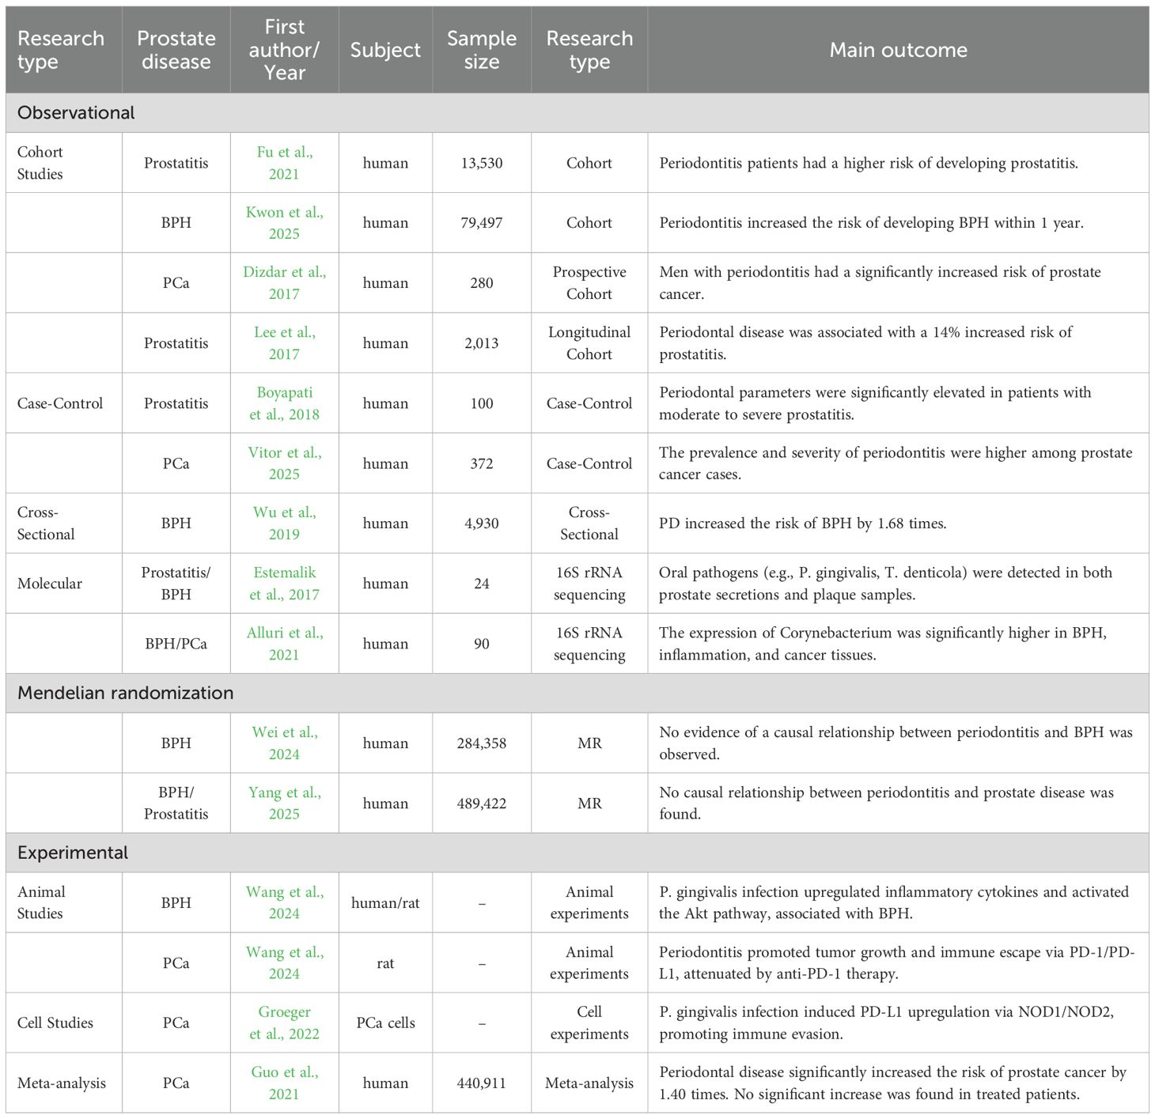Click the Alluri et al., 2021 citation
This screenshot has width=1155, height=1119.
(x=284, y=644)
